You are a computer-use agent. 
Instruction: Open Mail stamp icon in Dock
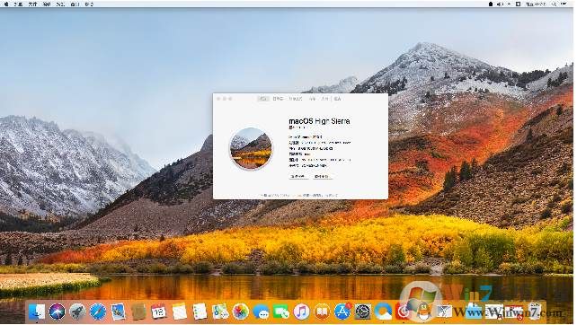tap(118, 312)
